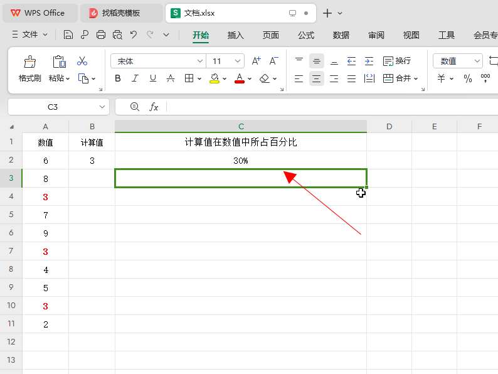The width and height of the screenshot is (498, 374).
Task: Switch to the 插入 ribbon tab
Action: point(235,35)
